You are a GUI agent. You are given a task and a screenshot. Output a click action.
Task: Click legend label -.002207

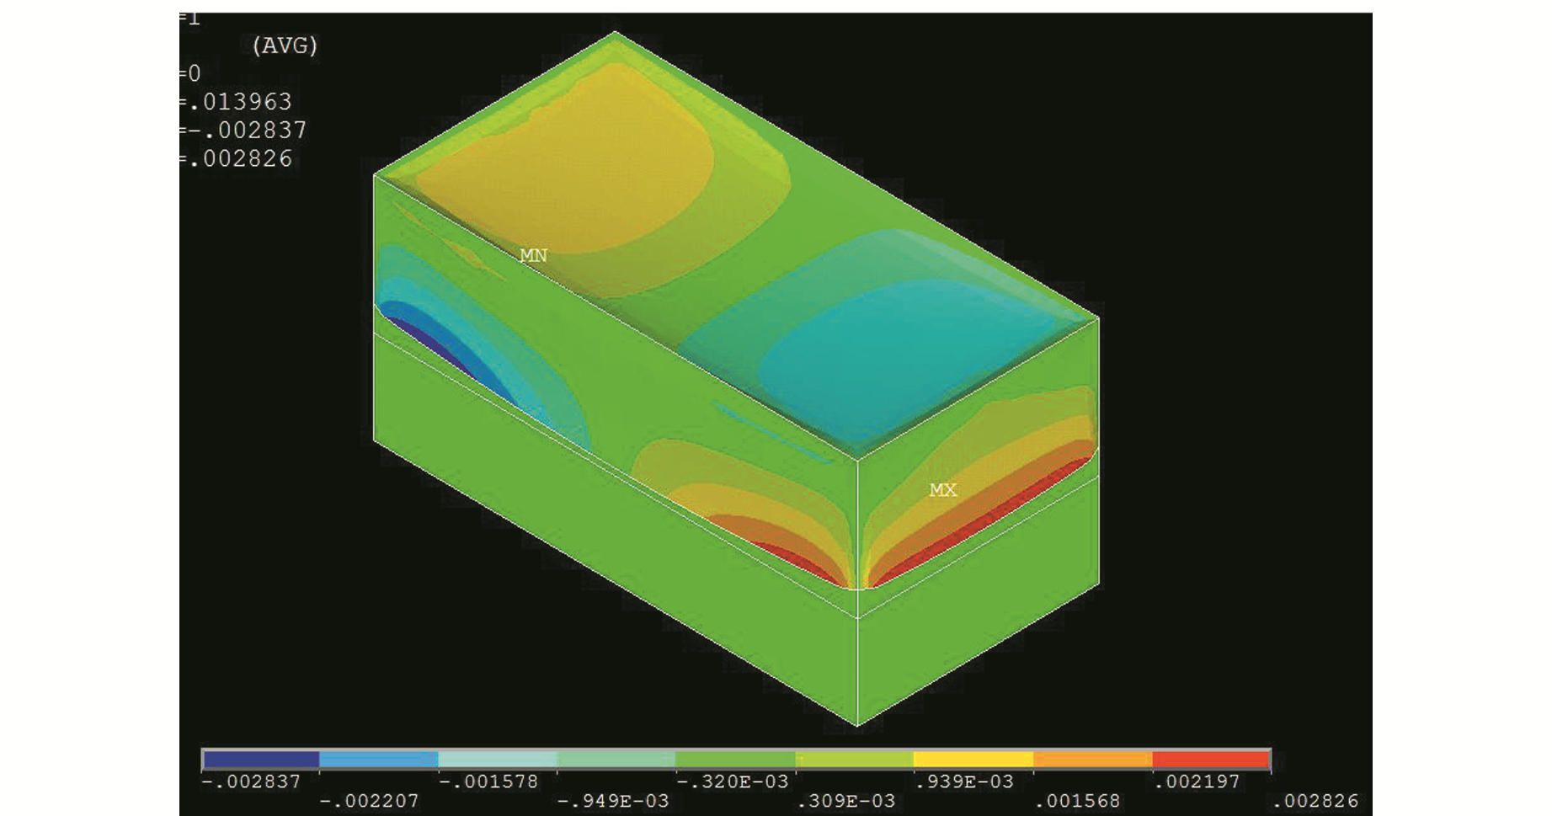pyautogui.click(x=369, y=802)
